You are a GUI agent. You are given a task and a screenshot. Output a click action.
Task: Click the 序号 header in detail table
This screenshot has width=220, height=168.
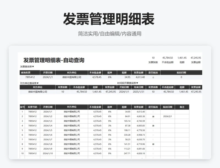[x=22, y=107]
